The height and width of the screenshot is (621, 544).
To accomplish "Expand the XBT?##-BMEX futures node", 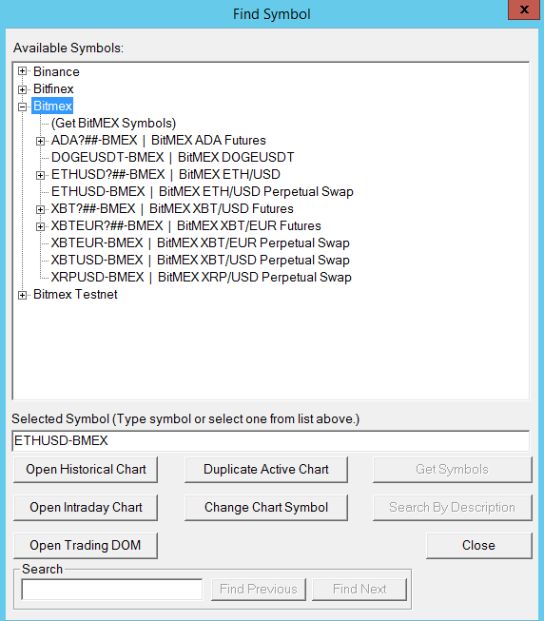I will pyautogui.click(x=40, y=209).
